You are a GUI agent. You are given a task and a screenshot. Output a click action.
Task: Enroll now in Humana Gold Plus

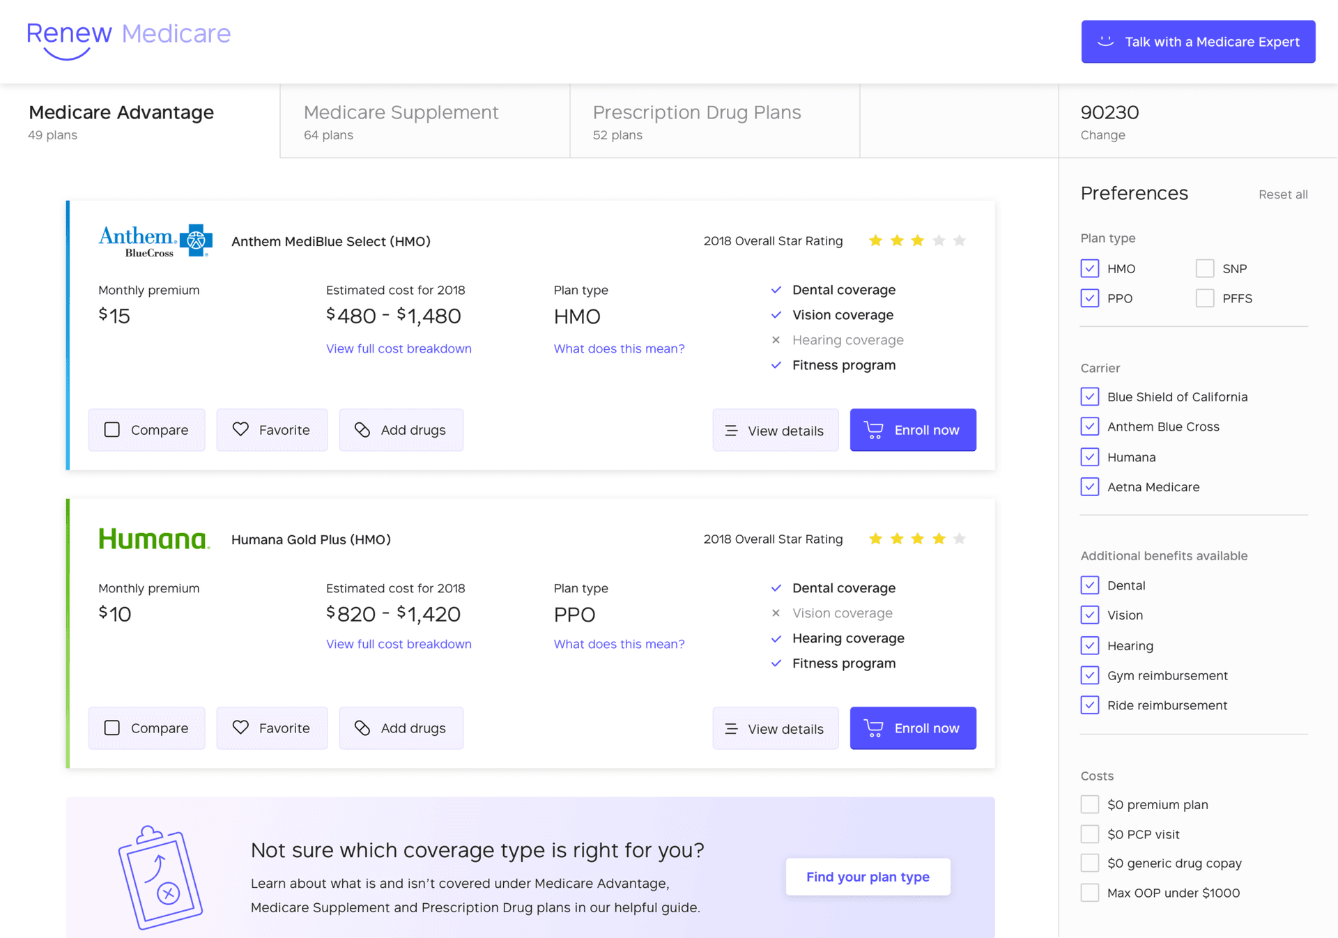pos(913,728)
